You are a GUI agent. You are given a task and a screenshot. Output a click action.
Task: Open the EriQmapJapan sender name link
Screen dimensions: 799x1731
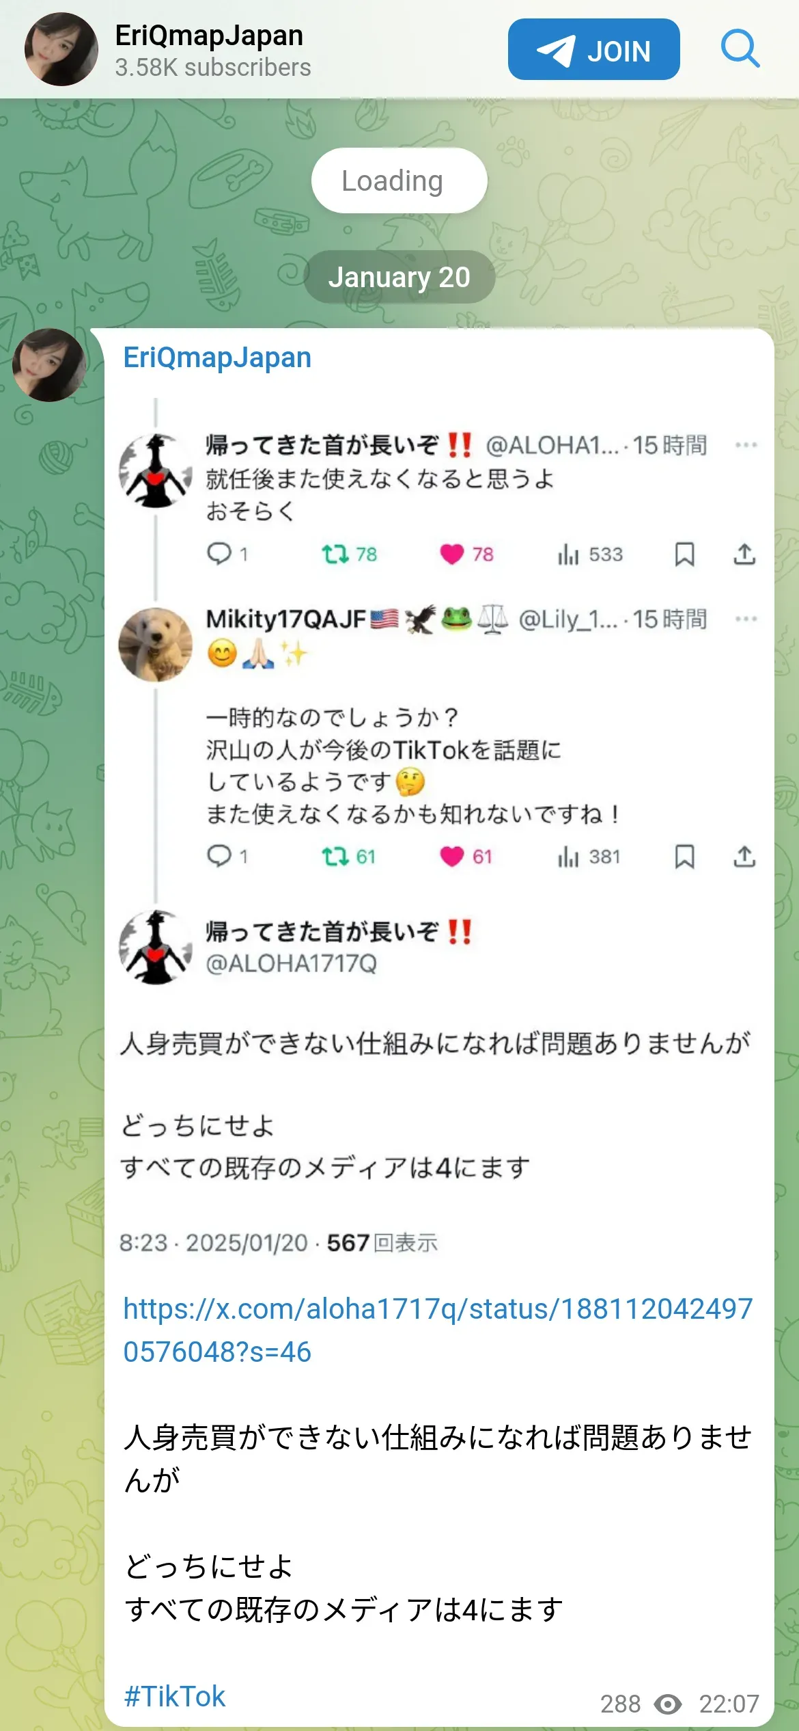click(x=217, y=358)
